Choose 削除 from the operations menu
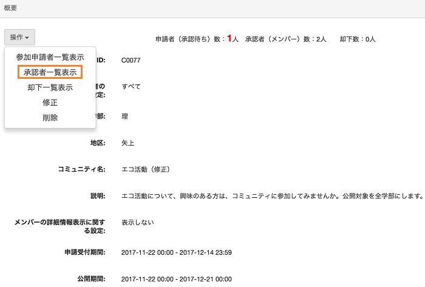The image size is (425, 287). tap(50, 118)
